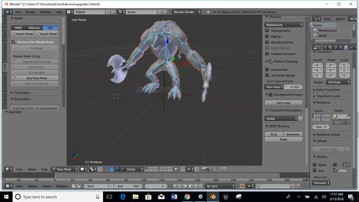Open the Plain Axes track type dropdown
359x202 pixels.
[x=274, y=87]
